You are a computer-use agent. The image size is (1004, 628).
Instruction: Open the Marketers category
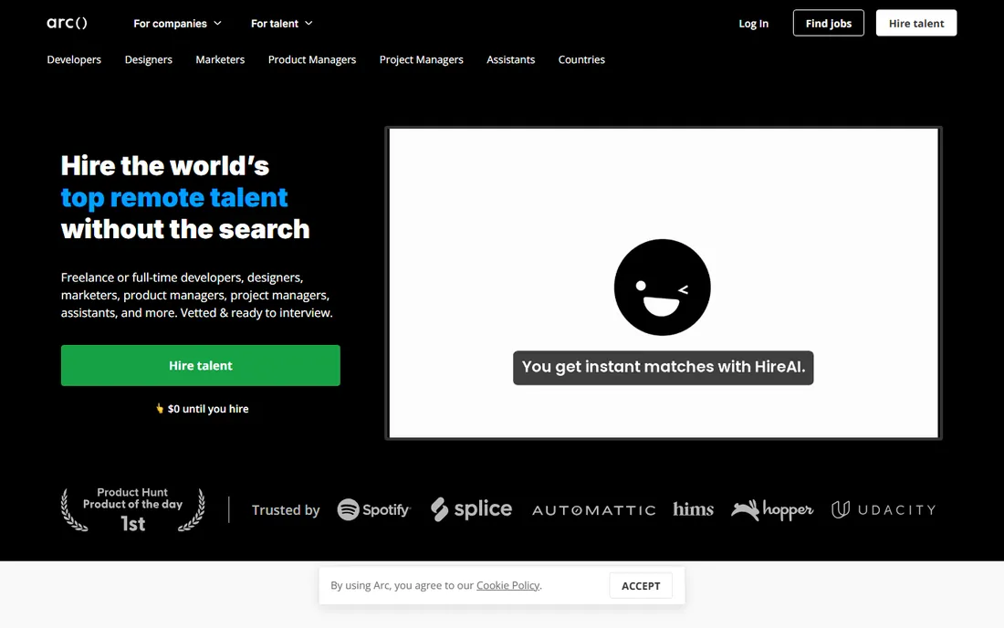tap(220, 59)
